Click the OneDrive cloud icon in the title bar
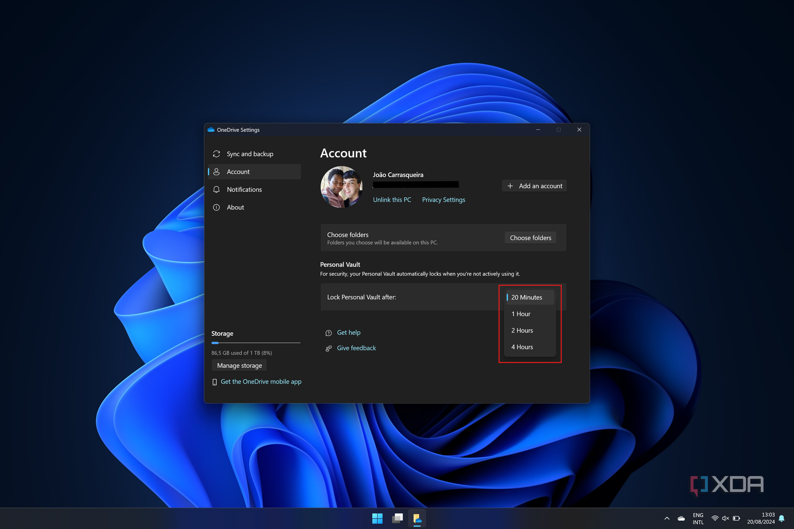This screenshot has height=529, width=794. coord(212,130)
